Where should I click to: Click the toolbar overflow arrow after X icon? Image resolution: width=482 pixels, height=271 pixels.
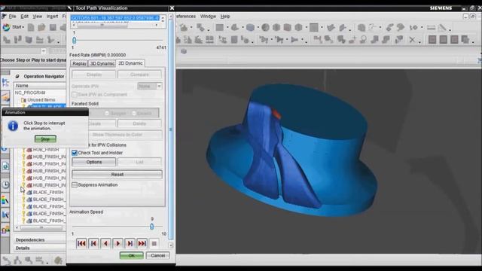click(419, 41)
